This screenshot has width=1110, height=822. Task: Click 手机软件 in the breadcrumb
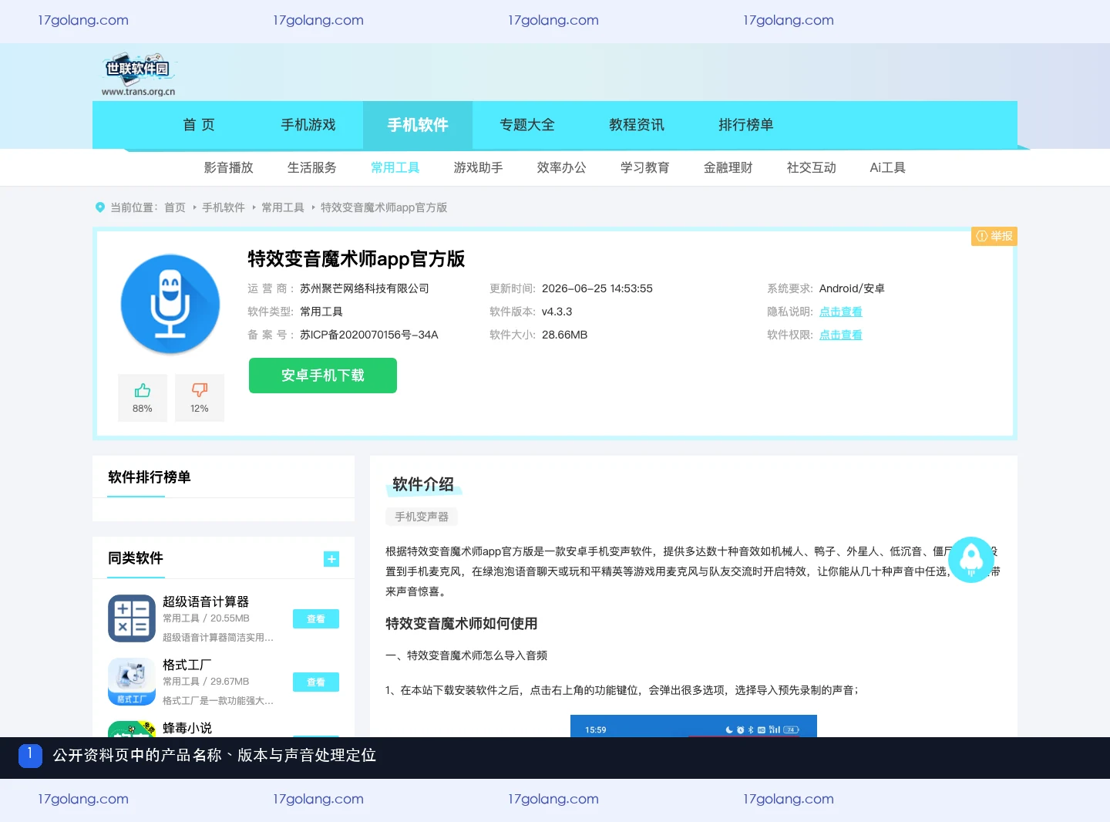(224, 207)
